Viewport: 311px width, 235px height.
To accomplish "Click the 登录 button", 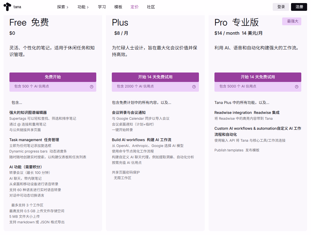I will click(x=281, y=7).
